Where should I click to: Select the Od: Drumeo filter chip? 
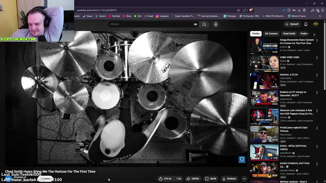click(271, 34)
